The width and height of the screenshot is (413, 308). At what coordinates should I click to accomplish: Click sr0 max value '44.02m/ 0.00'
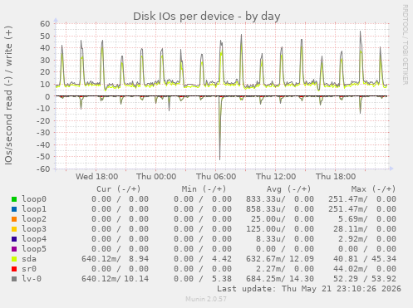(365, 269)
